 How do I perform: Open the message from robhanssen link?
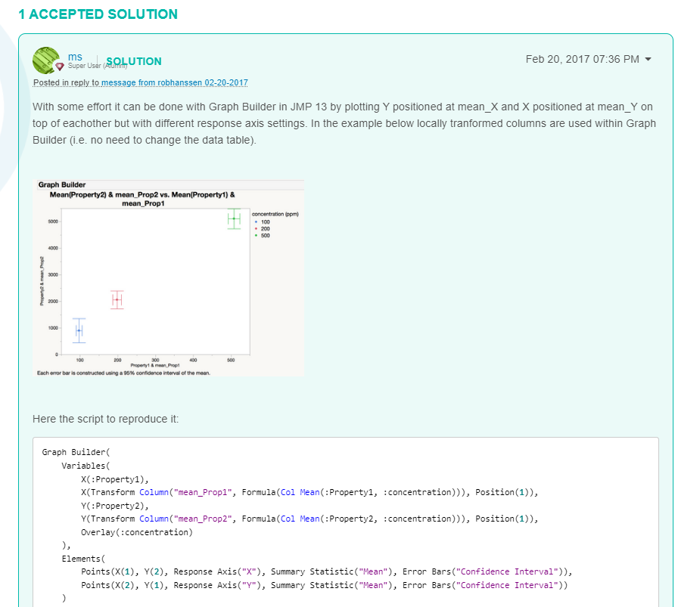click(x=174, y=82)
